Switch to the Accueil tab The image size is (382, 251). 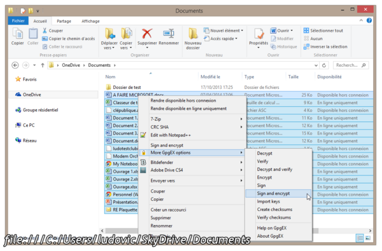[x=40, y=21]
